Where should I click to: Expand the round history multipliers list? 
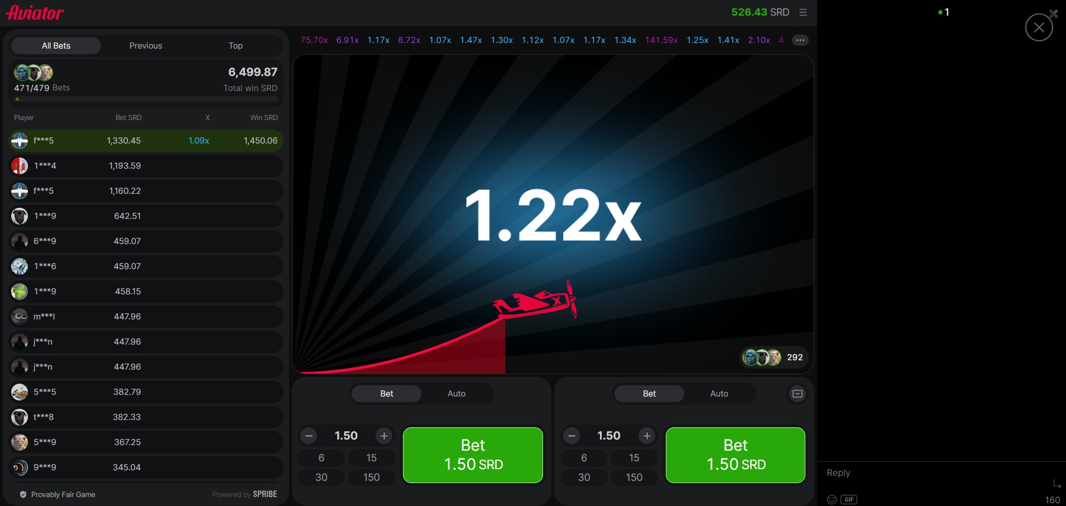click(x=800, y=40)
